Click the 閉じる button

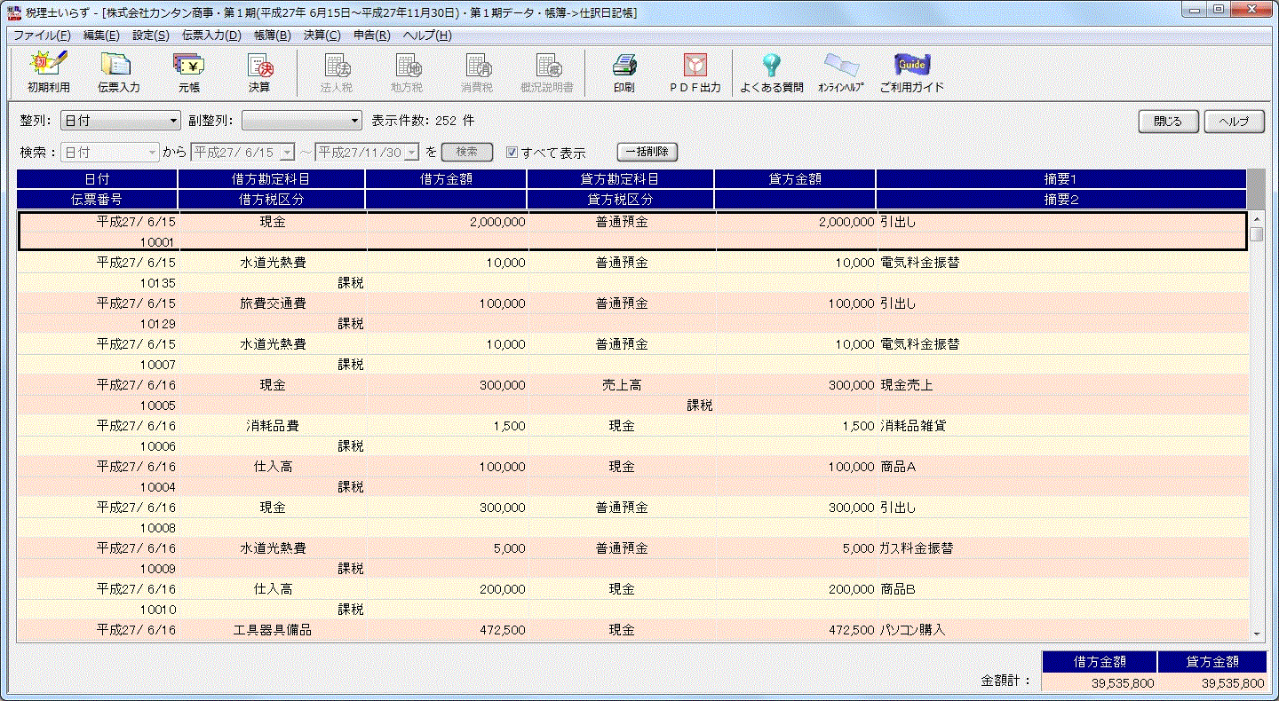[1168, 122]
